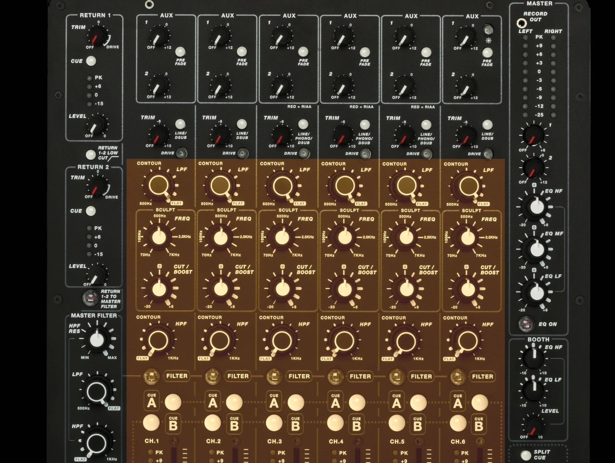This screenshot has height=463, width=615.
Task: Click the Master Filter HPF RES knob
Action: (97, 340)
